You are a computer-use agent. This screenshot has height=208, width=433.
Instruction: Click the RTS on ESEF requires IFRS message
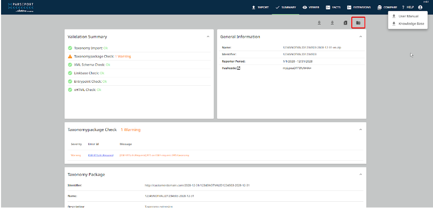[155, 155]
